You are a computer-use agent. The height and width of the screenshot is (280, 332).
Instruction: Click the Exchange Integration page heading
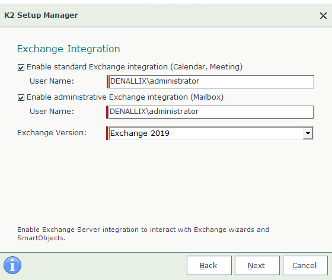click(x=68, y=49)
